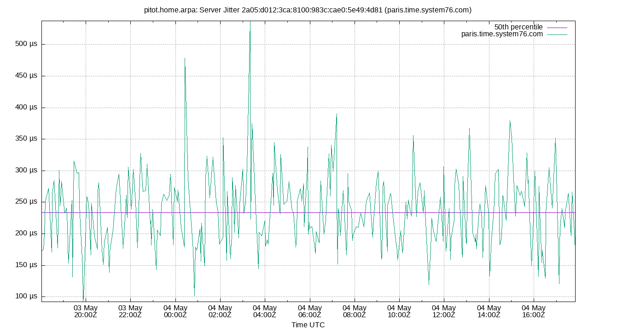Screen dimensions: 617x331
Task: Click the '04 May 08:00Z' x-axis label
Action: (355, 311)
